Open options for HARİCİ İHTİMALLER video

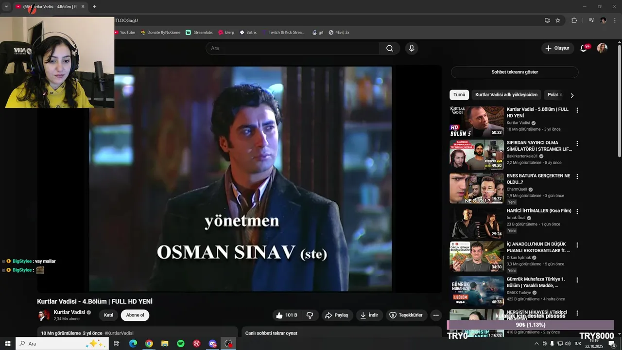coord(577,211)
